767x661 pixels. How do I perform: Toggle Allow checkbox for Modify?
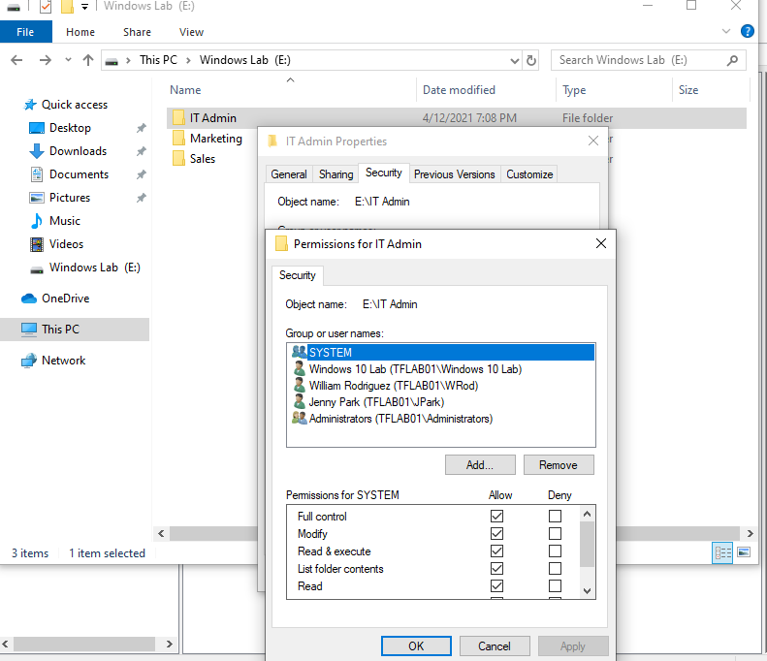click(x=497, y=534)
